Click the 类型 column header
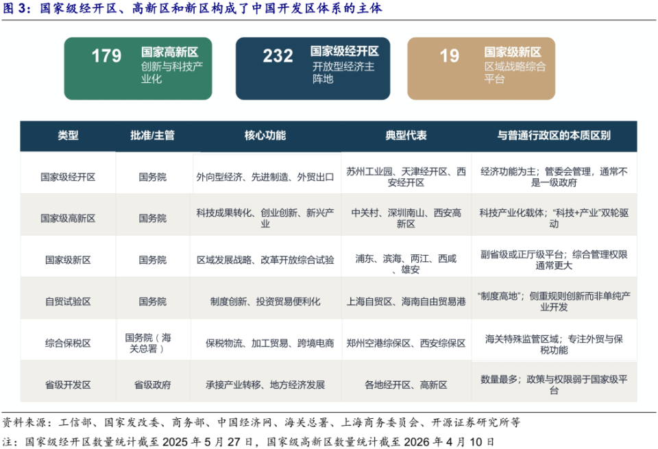The image size is (658, 449). tap(68, 136)
